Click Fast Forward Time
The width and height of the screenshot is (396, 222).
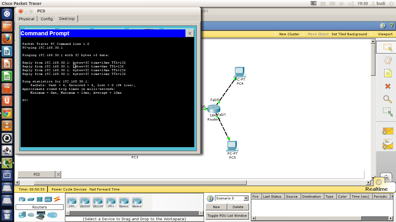(104, 189)
